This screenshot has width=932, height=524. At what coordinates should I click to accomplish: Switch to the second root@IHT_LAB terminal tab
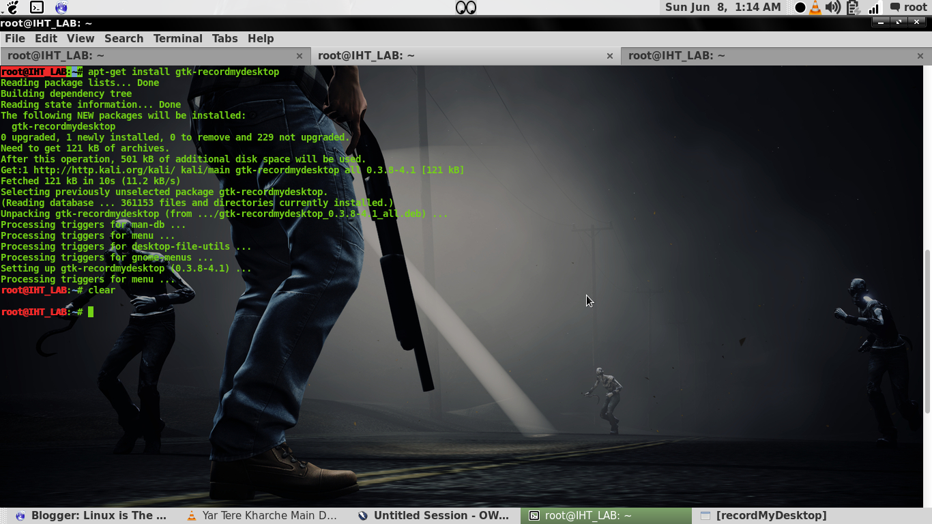pos(465,56)
